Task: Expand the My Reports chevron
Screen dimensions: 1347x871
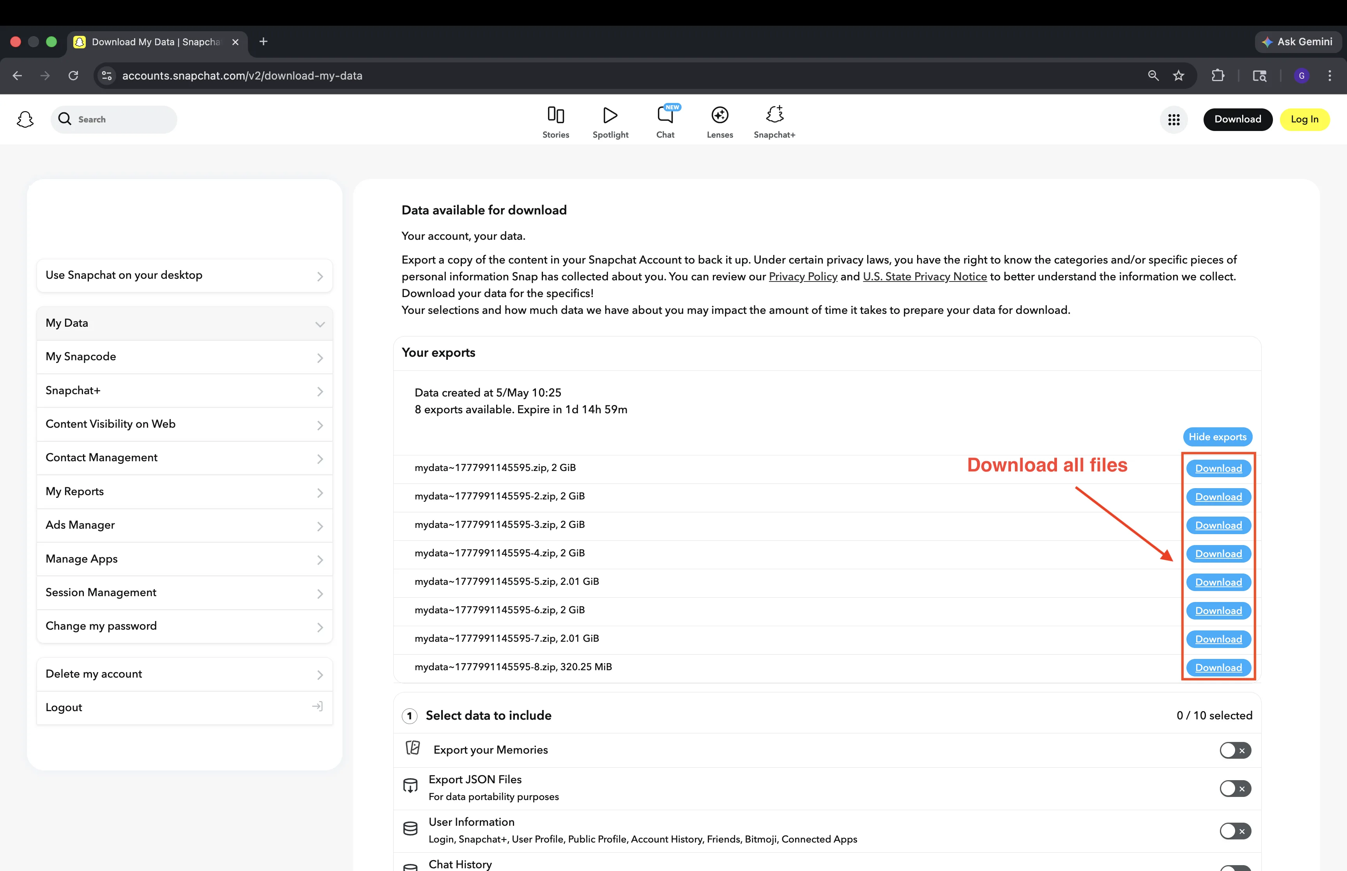Action: point(320,493)
